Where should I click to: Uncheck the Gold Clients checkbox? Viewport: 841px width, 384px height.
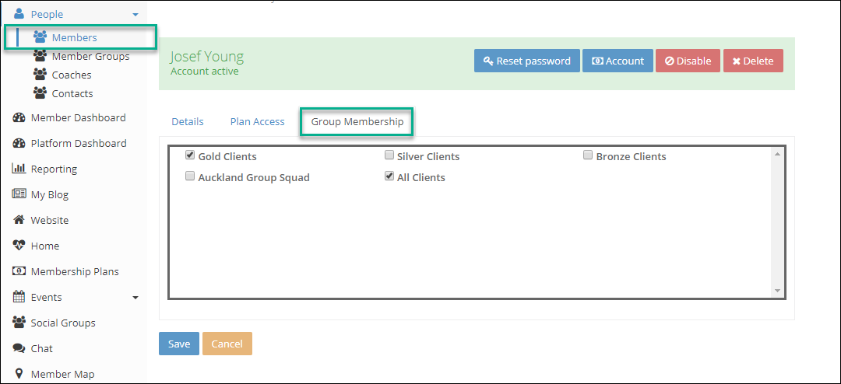[190, 155]
